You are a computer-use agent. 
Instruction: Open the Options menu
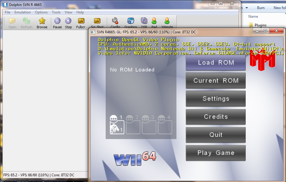(41, 12)
